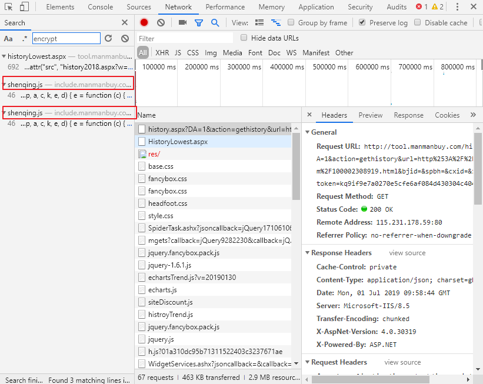Screen dimensions: 483x384
Task: Focus the encrypt search input field
Action: 66,38
